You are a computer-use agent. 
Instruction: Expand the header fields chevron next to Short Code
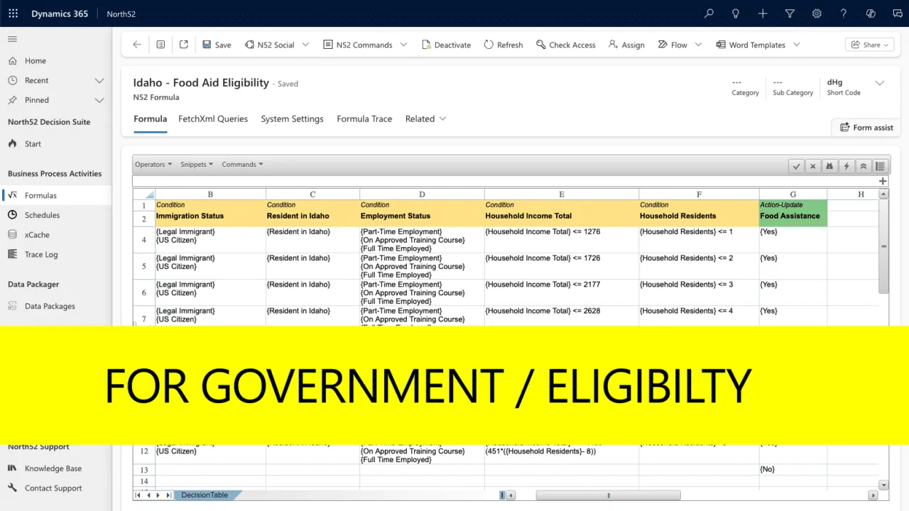[879, 83]
